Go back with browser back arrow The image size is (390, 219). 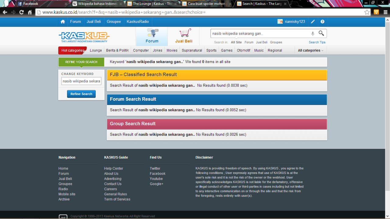click(5, 12)
